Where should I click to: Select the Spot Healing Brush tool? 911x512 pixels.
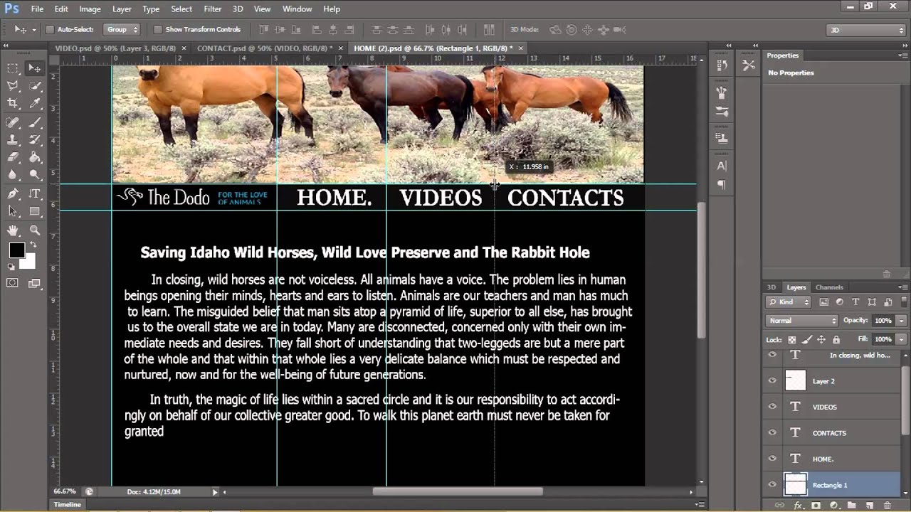[13, 122]
